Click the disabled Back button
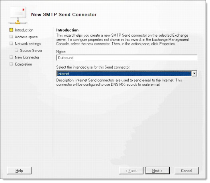This screenshot has height=183, width=210. pyautogui.click(x=131, y=171)
